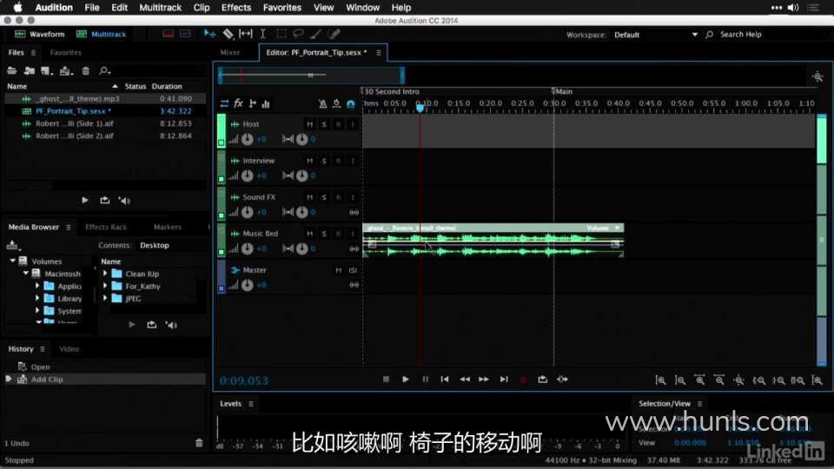Click the fx Effects icon above tracks
834x469 pixels.
[238, 103]
